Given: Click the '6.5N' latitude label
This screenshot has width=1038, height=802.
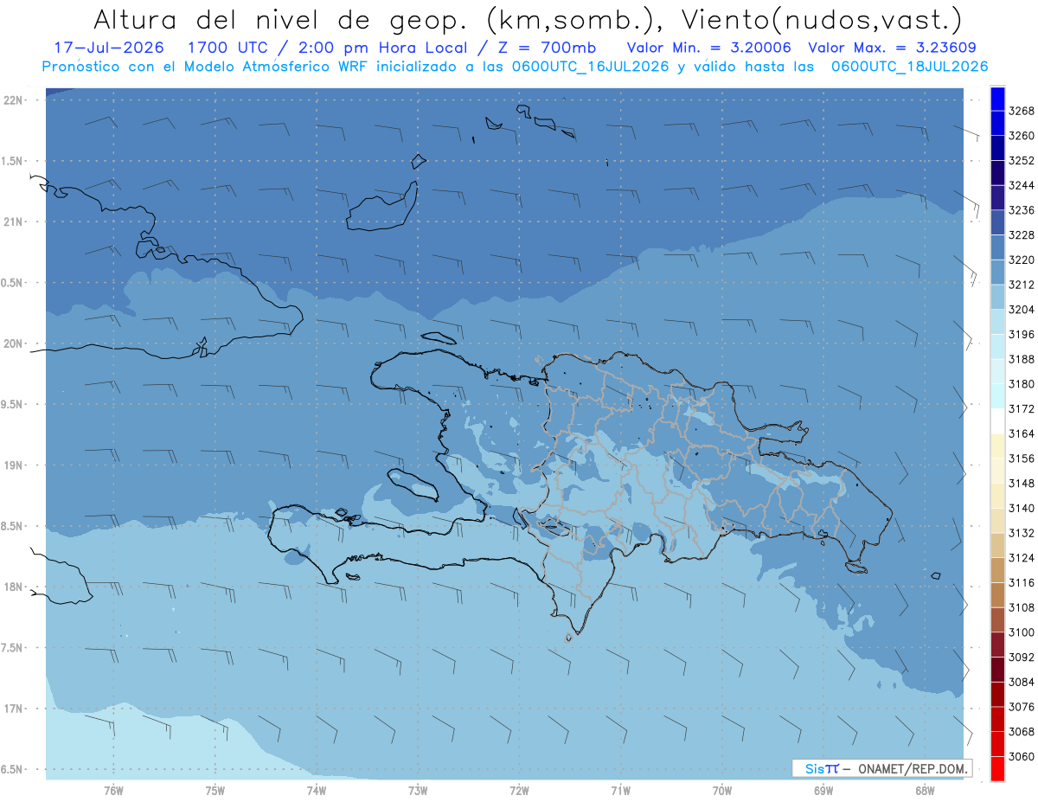Looking at the screenshot, I should (12, 769).
